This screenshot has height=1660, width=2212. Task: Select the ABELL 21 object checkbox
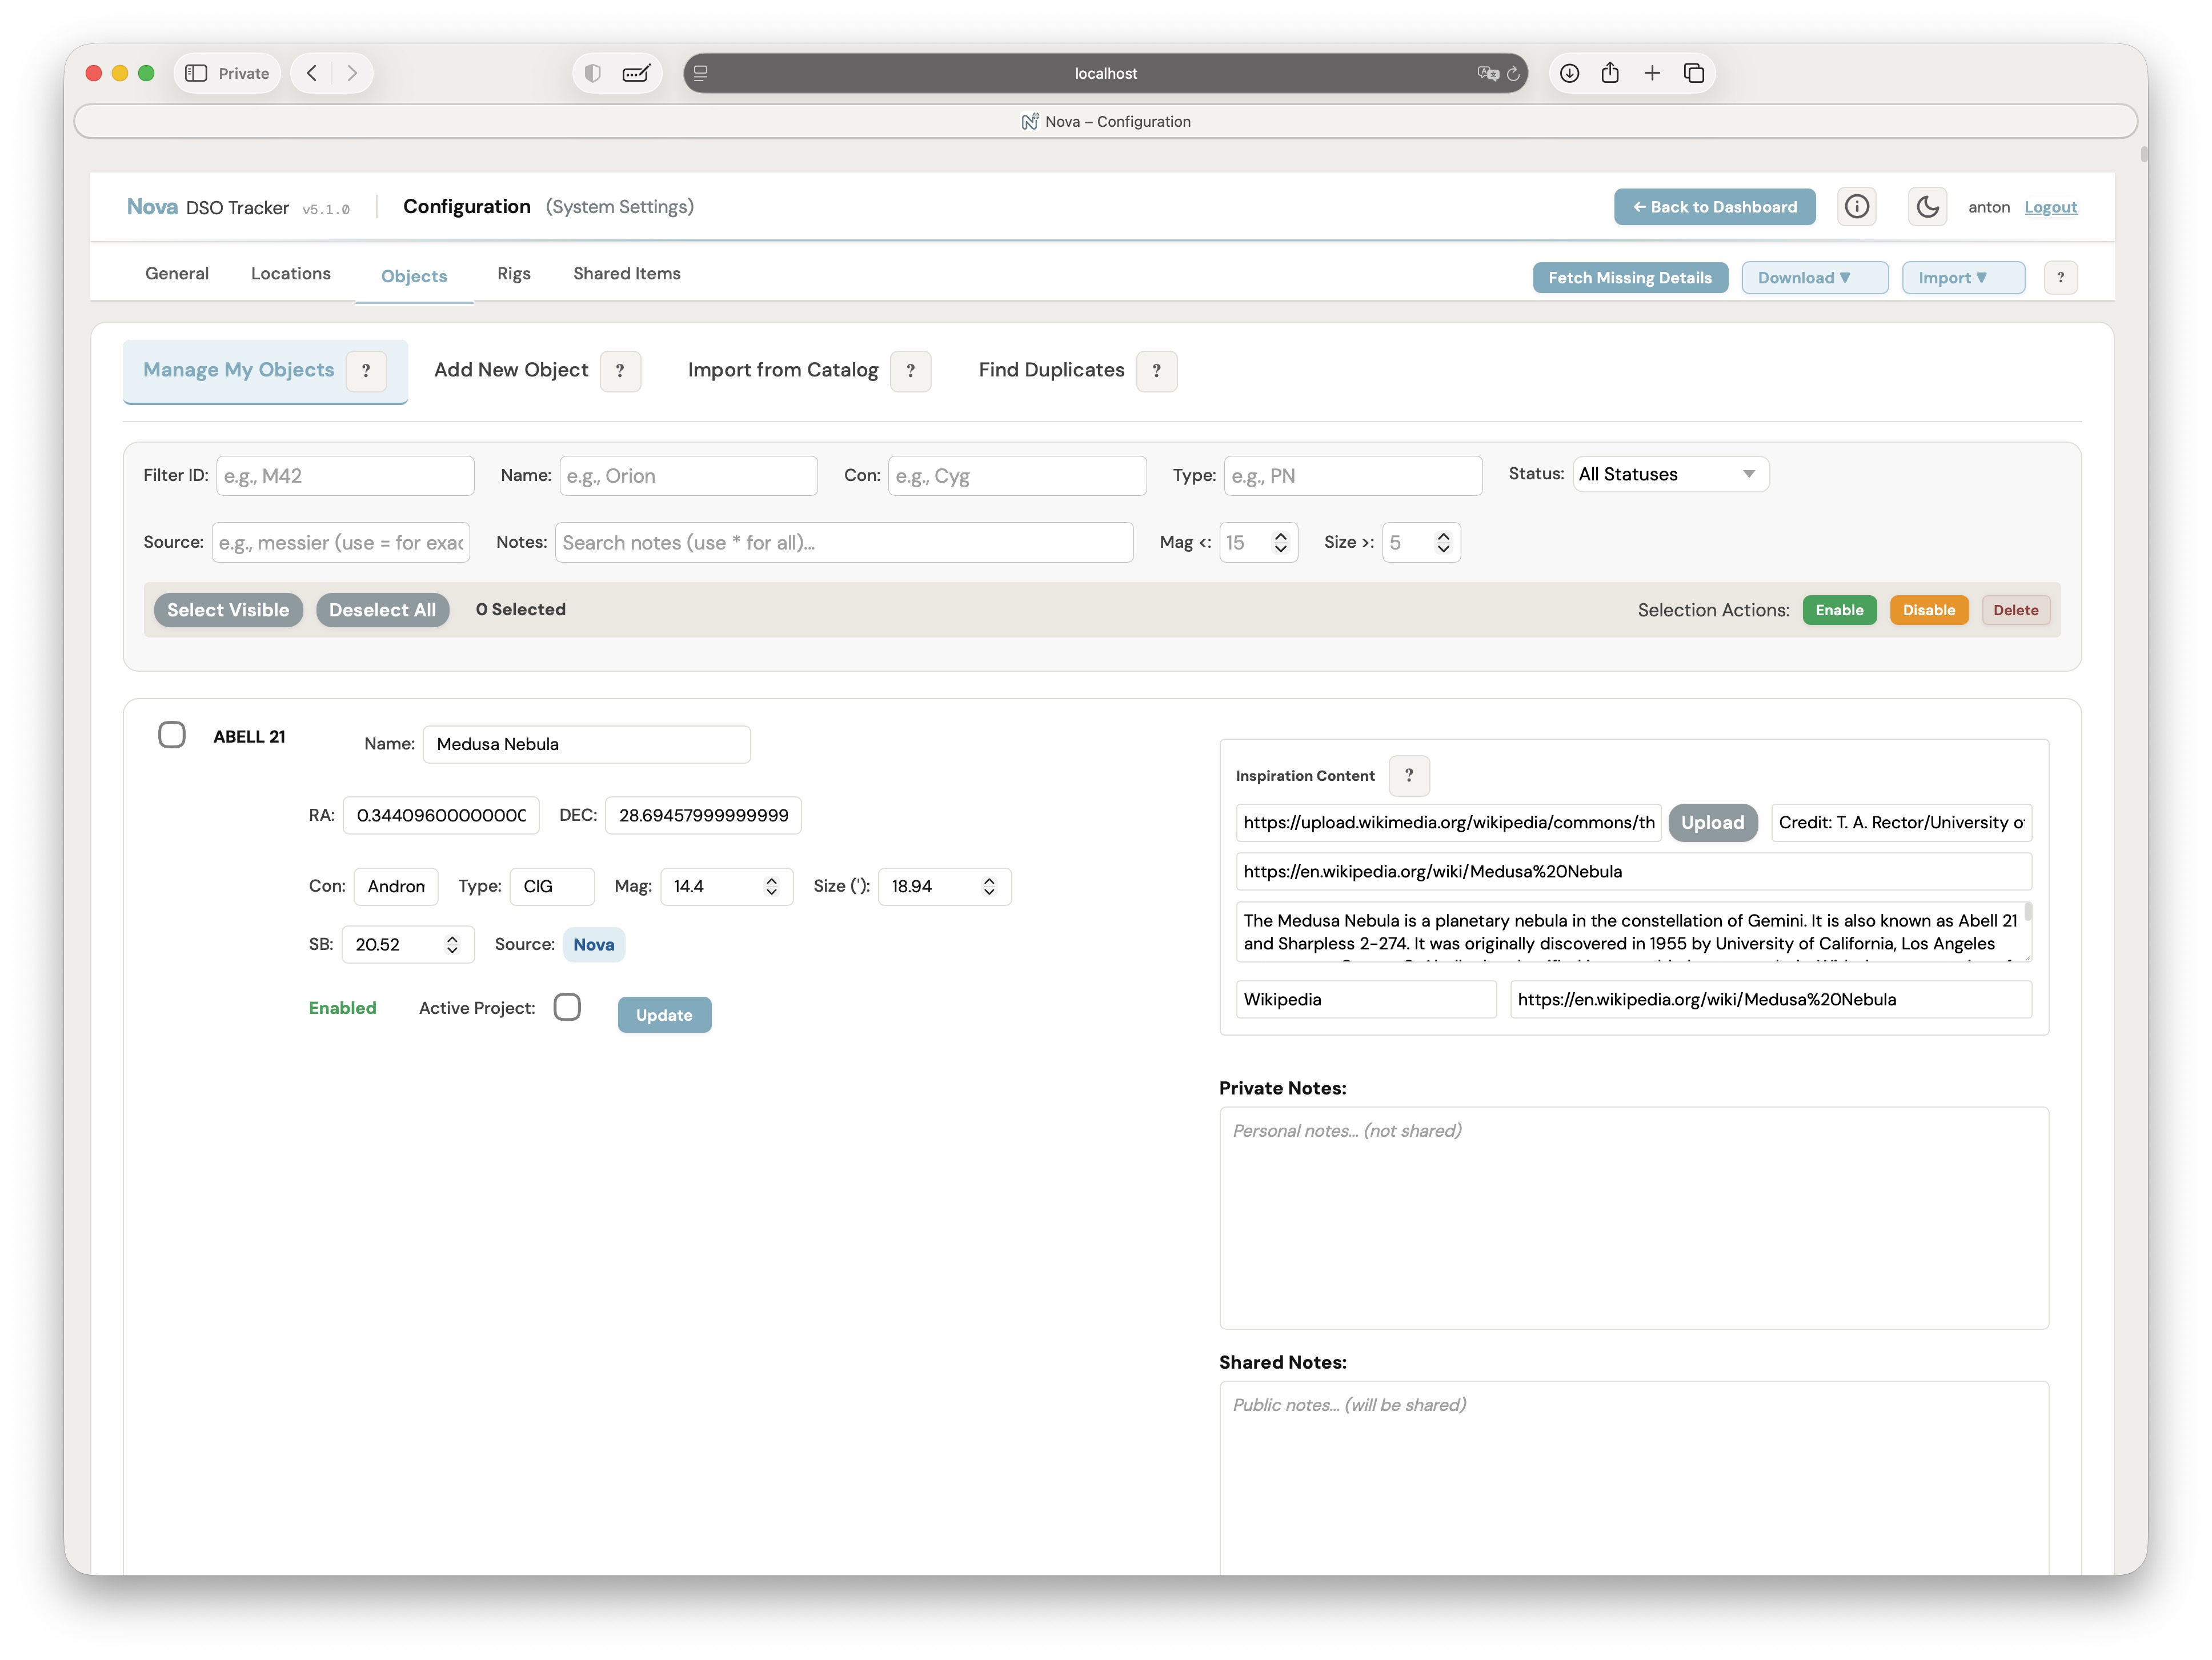[x=172, y=735]
